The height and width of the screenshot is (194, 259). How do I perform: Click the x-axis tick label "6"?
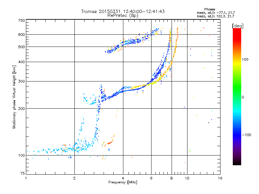point(151,178)
